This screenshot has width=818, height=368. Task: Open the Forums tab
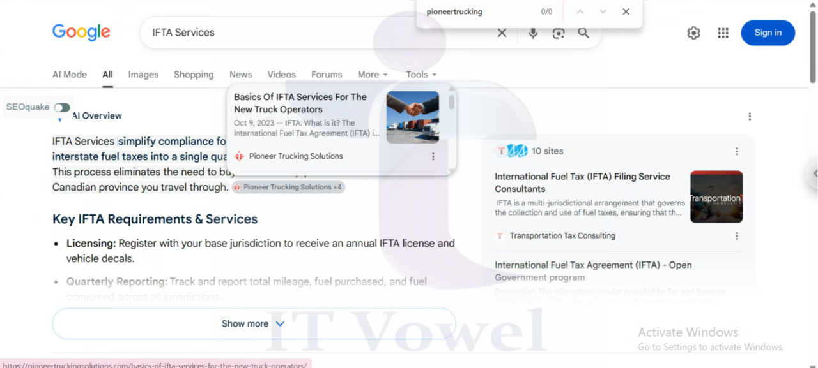click(x=327, y=75)
